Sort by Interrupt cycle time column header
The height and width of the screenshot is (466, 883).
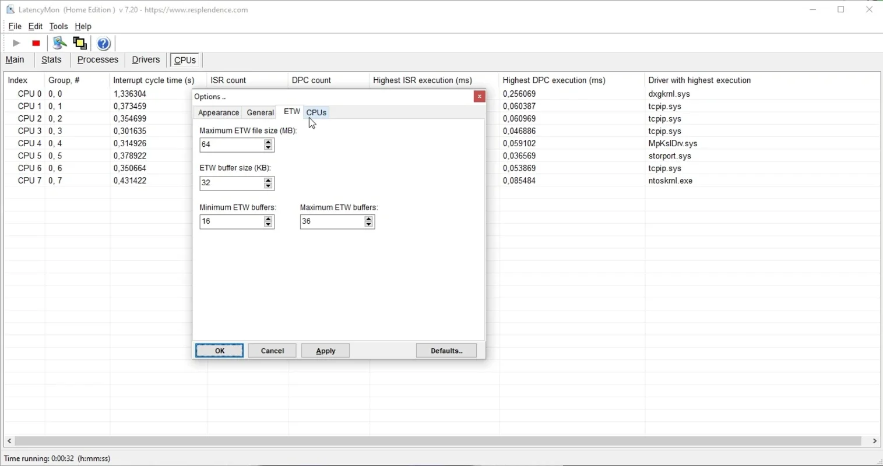click(x=158, y=80)
